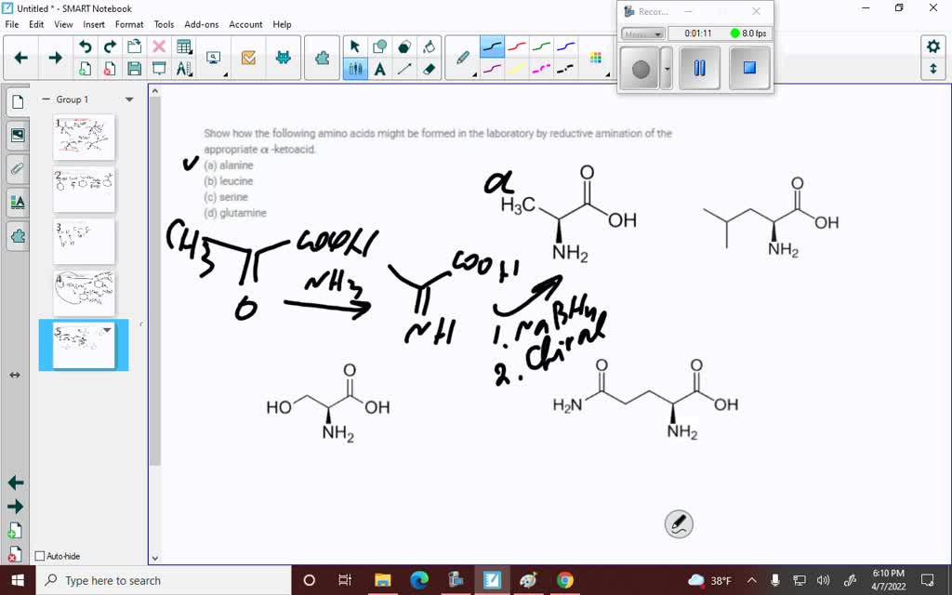Save the notebook with the Save icon

pos(135,67)
